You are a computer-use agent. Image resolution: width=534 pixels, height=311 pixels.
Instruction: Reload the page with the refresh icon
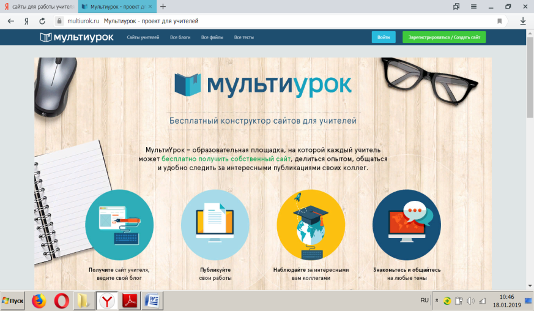[42, 21]
